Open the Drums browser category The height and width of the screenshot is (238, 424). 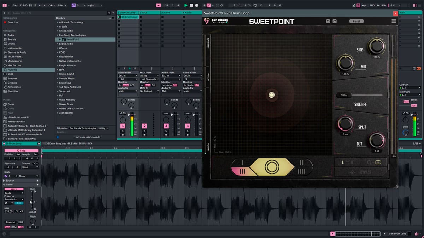11,44
